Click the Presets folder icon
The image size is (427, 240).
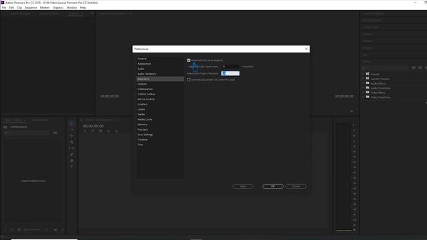click(x=368, y=74)
